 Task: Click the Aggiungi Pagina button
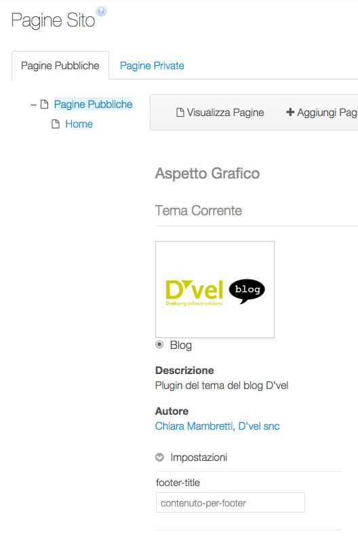tap(321, 113)
